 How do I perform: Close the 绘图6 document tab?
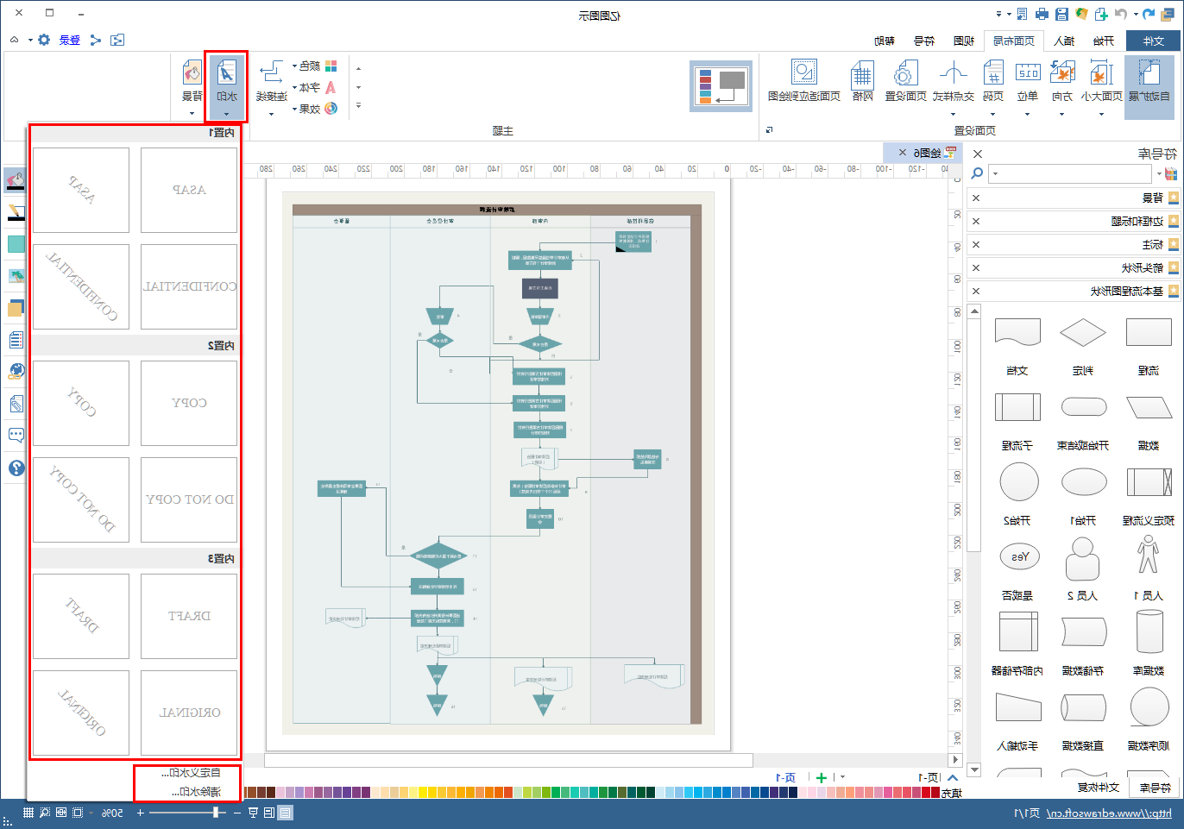point(903,153)
